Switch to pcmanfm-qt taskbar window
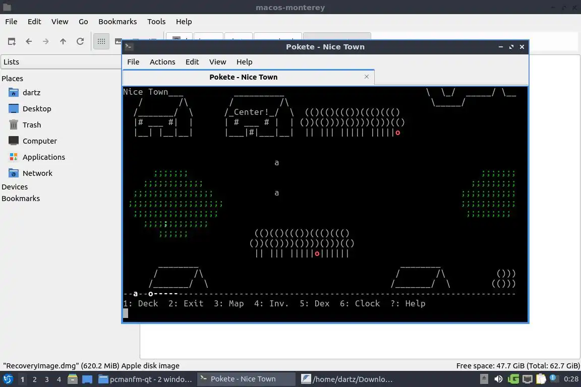 [x=146, y=379]
